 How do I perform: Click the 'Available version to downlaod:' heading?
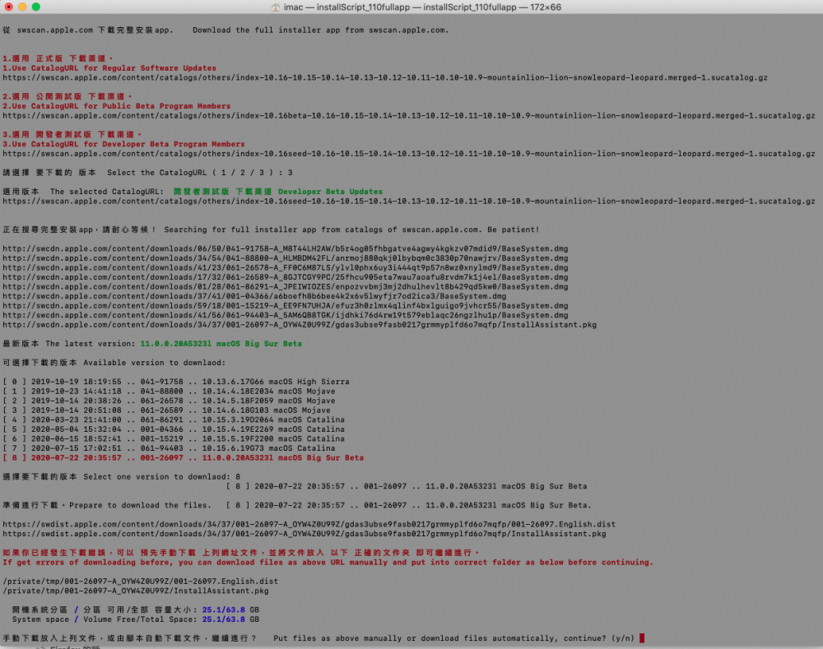[155, 363]
